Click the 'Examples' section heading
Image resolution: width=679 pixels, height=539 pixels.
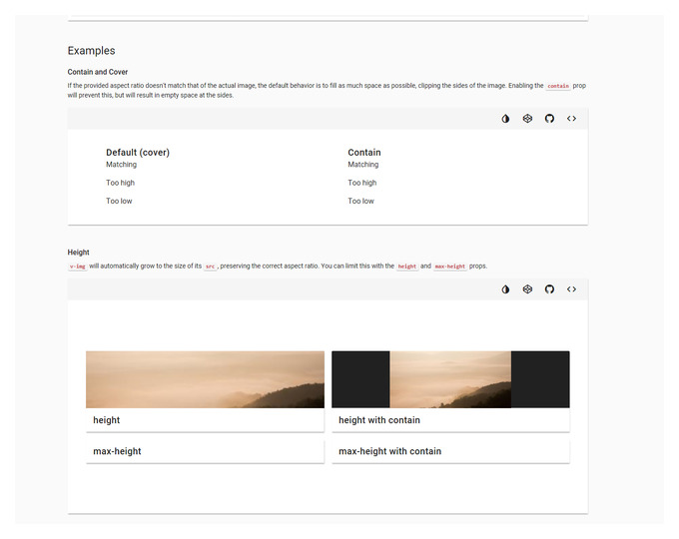[92, 51]
